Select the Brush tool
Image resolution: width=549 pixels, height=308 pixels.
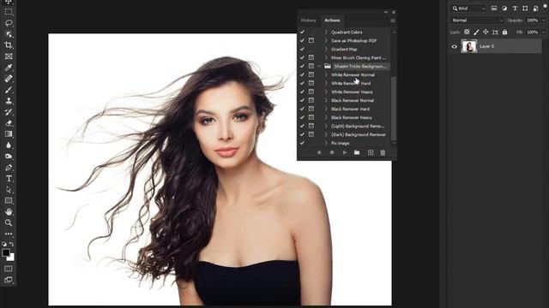pos(9,90)
